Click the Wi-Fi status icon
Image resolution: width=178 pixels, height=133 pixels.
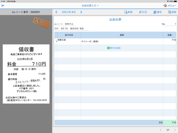(x=168, y=1)
